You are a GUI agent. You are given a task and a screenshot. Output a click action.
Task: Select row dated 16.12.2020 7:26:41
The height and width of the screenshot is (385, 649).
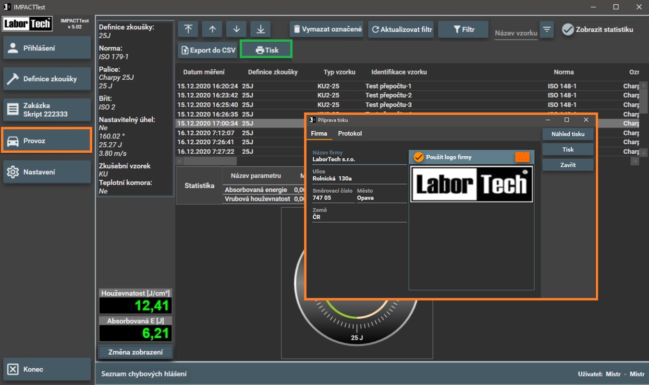(240, 142)
